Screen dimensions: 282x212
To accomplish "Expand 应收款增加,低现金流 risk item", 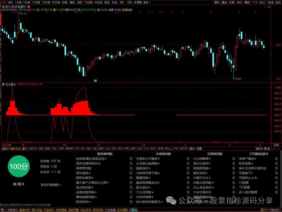I will 91,159.
